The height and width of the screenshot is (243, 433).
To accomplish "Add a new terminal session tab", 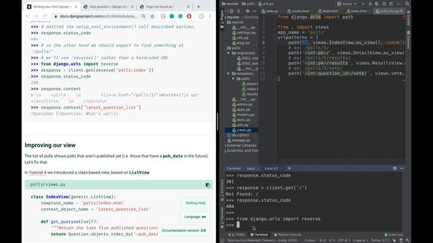I will [x=289, y=168].
